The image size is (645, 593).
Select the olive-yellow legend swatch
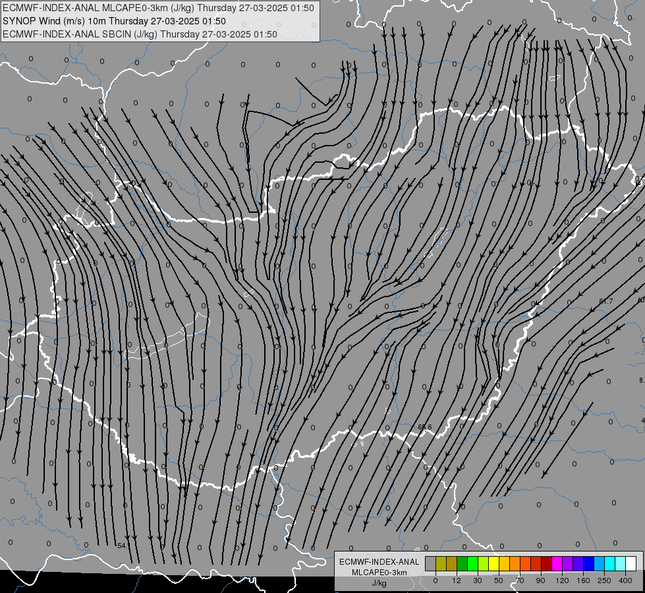tap(441, 563)
